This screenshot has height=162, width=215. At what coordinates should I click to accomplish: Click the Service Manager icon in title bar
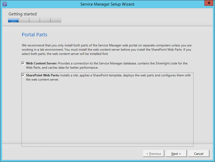point(5,4)
